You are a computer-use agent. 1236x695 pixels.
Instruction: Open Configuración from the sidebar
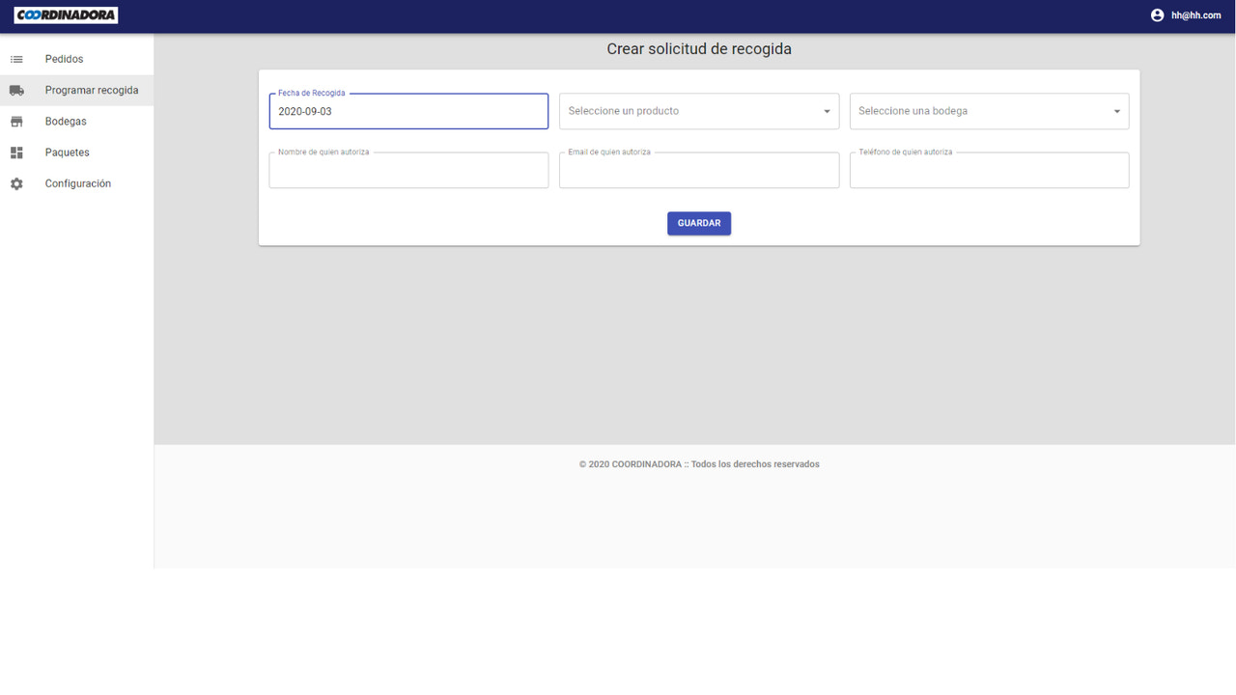tap(77, 183)
